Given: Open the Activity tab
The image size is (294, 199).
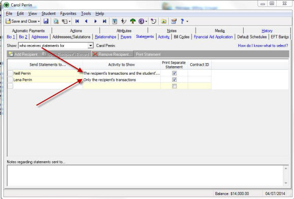Looking at the screenshot, I should (164, 37).
